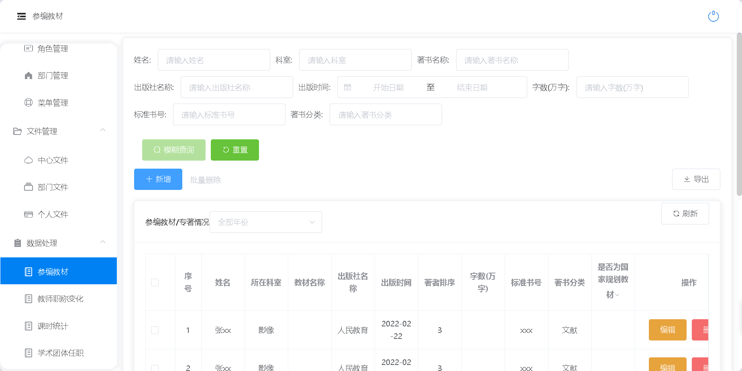Click the calendar icon in 出版时间 field
Viewport: 742px width, 371px height.
point(348,88)
